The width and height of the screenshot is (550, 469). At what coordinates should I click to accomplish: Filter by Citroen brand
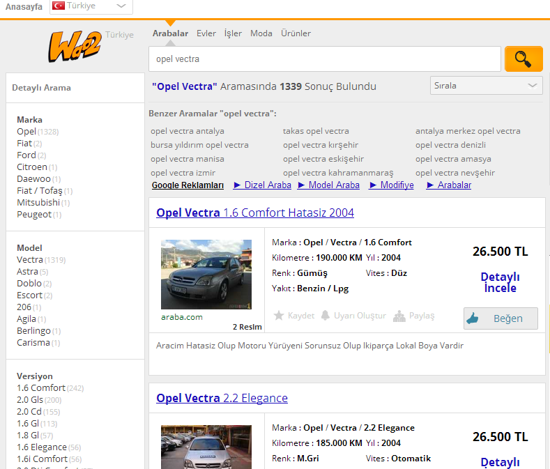click(32, 167)
